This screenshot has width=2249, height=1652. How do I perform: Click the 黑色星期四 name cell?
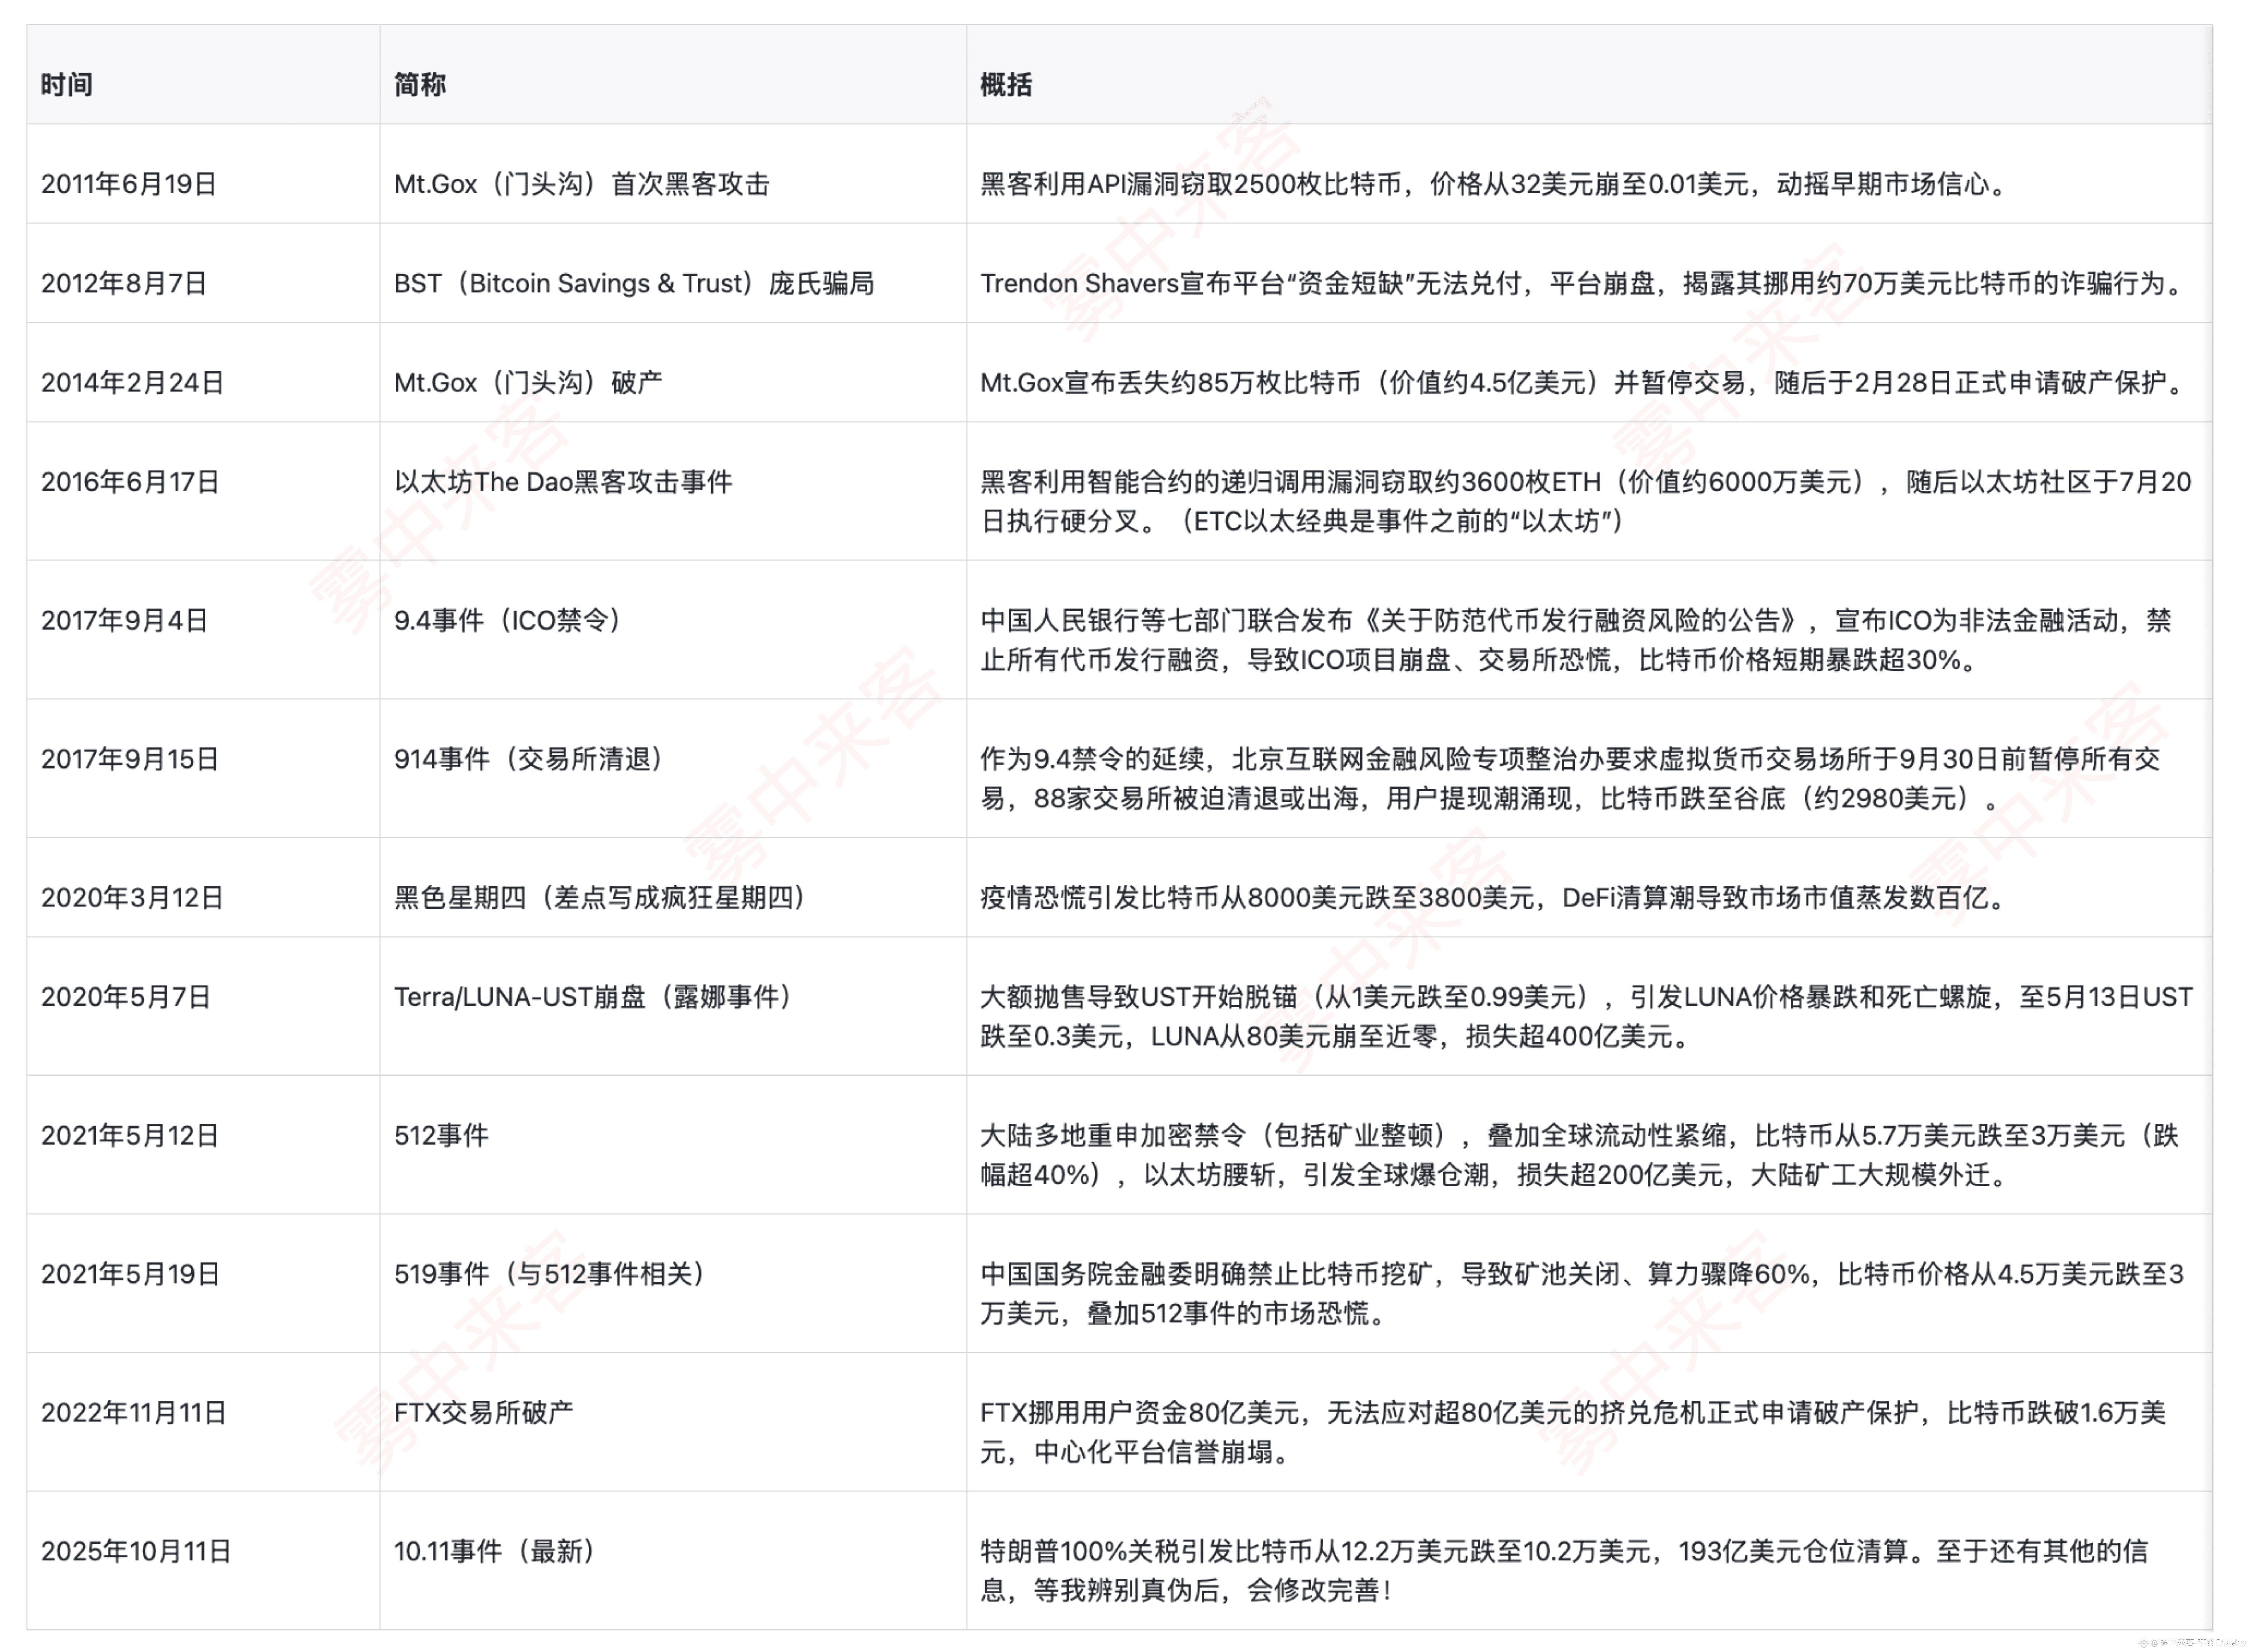(600, 897)
